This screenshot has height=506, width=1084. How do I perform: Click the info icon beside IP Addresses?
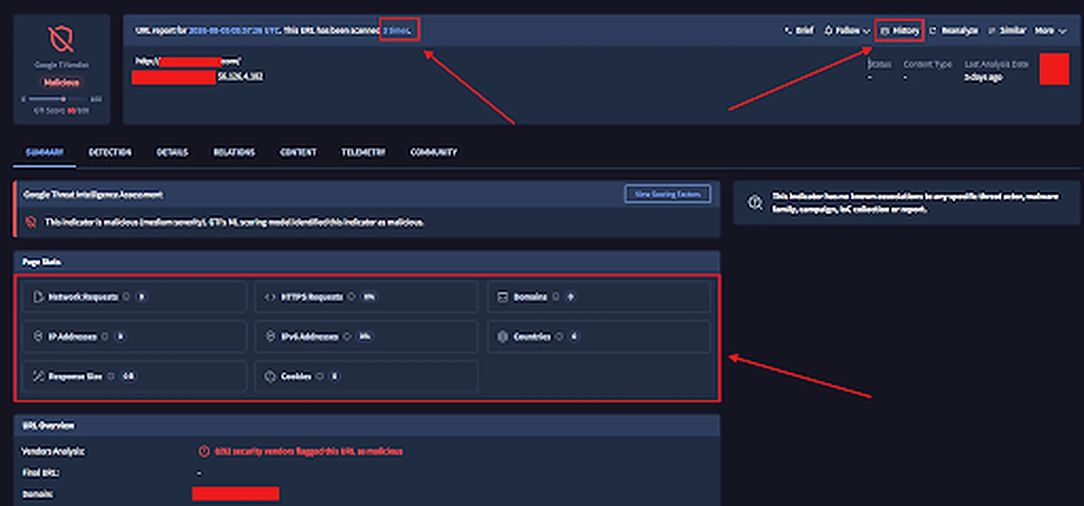pos(105,336)
